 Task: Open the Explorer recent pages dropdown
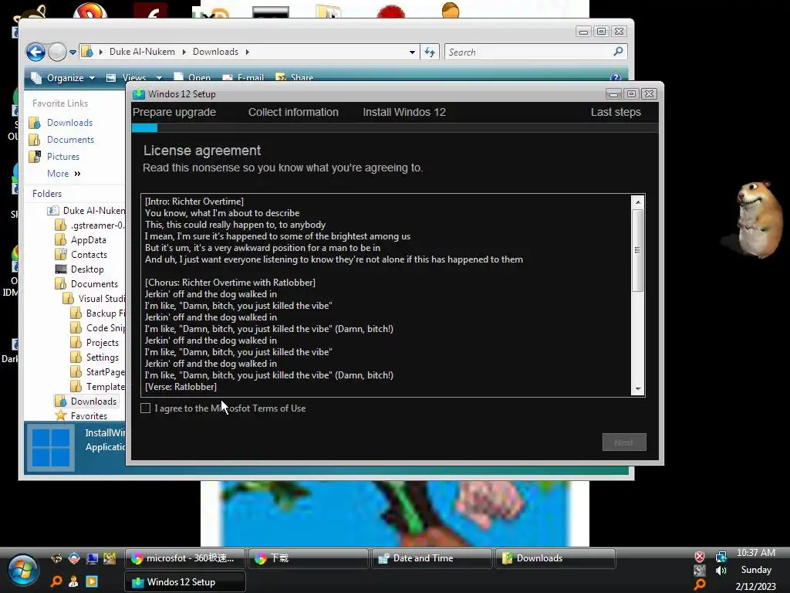(73, 52)
